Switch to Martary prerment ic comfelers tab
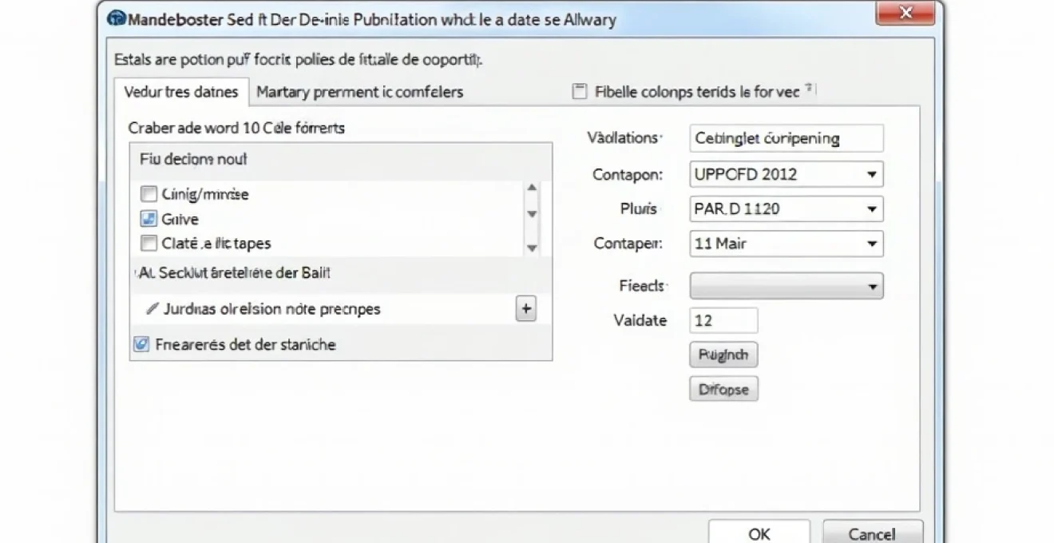The image size is (1054, 543). tap(359, 92)
